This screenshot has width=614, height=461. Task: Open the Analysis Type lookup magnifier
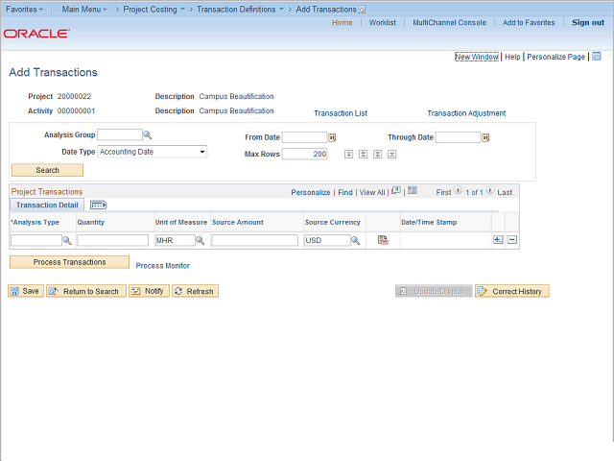(67, 240)
